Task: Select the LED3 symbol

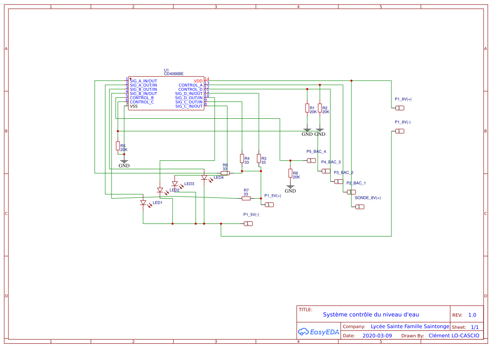Action: point(176,183)
